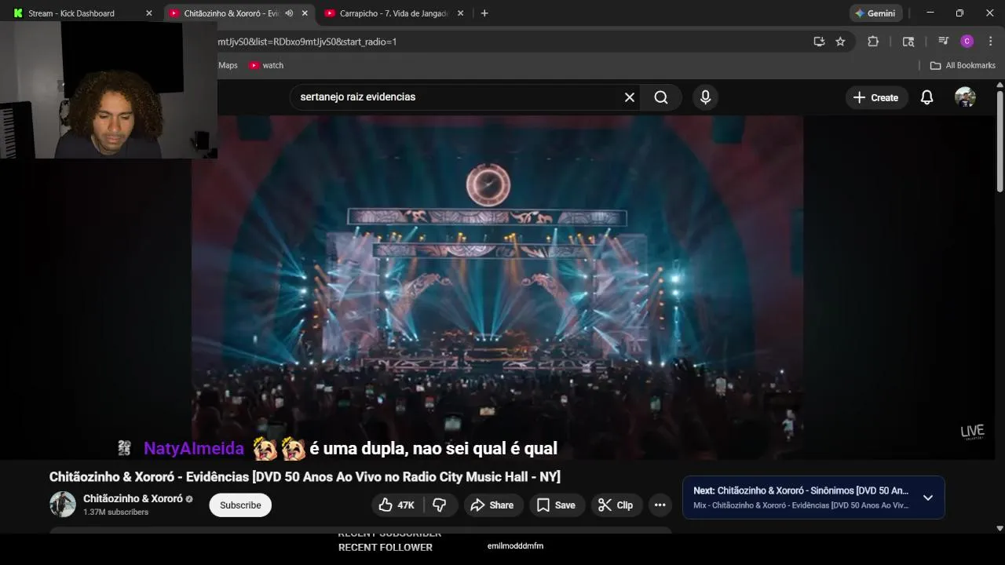Click the emilmodddmfm follower name
This screenshot has width=1005, height=565.
(x=515, y=546)
